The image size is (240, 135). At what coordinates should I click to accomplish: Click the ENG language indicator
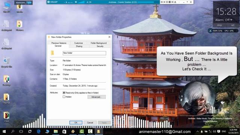[x=224, y=132]
